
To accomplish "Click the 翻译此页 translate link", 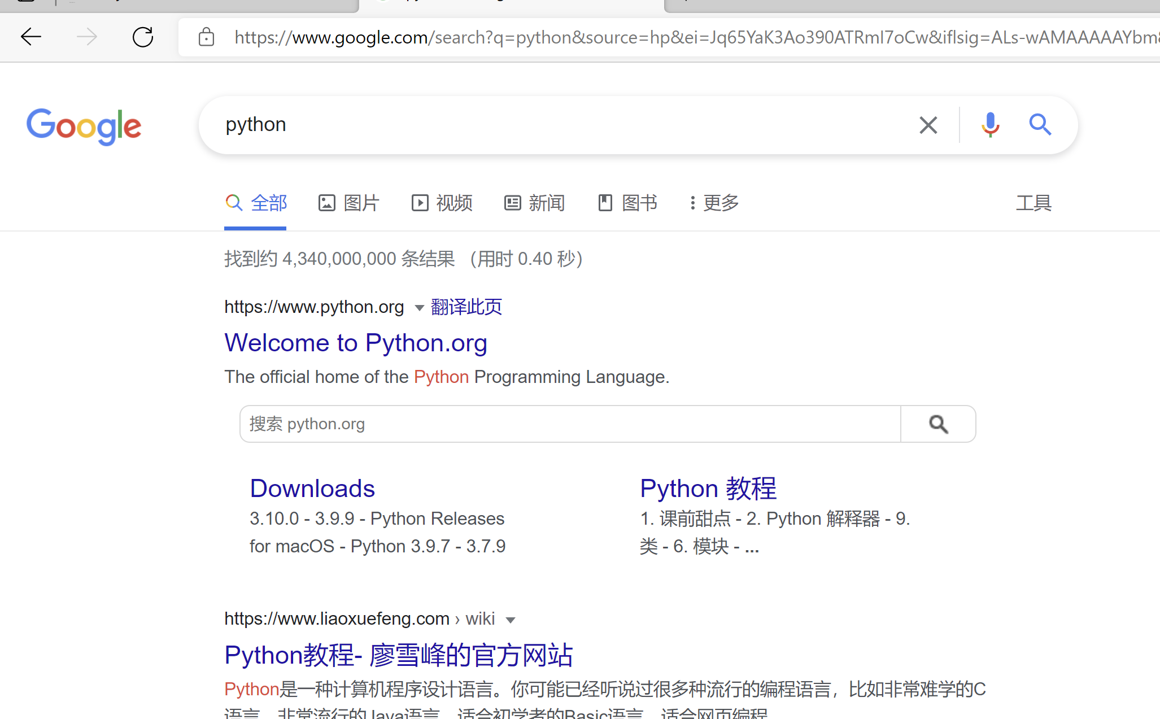I will click(x=466, y=307).
